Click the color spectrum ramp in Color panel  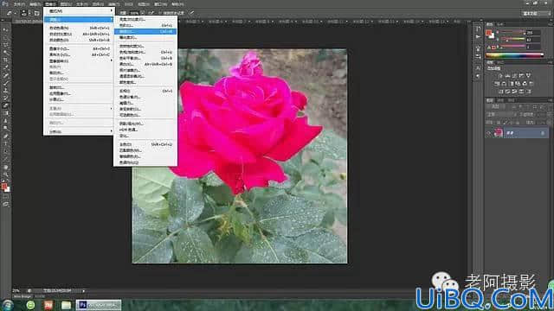click(514, 55)
